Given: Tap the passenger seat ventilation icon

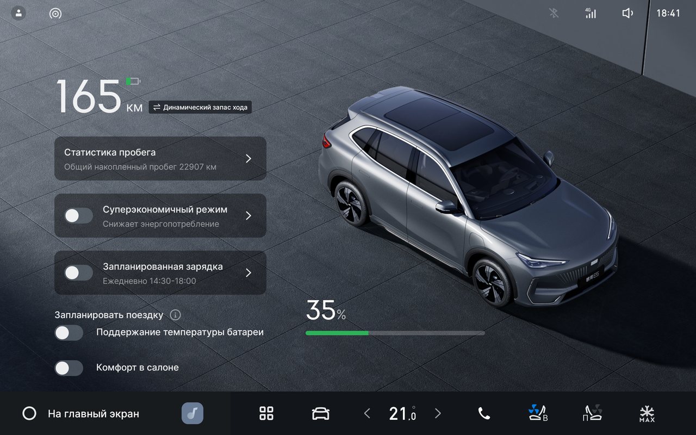Looking at the screenshot, I should [x=592, y=413].
